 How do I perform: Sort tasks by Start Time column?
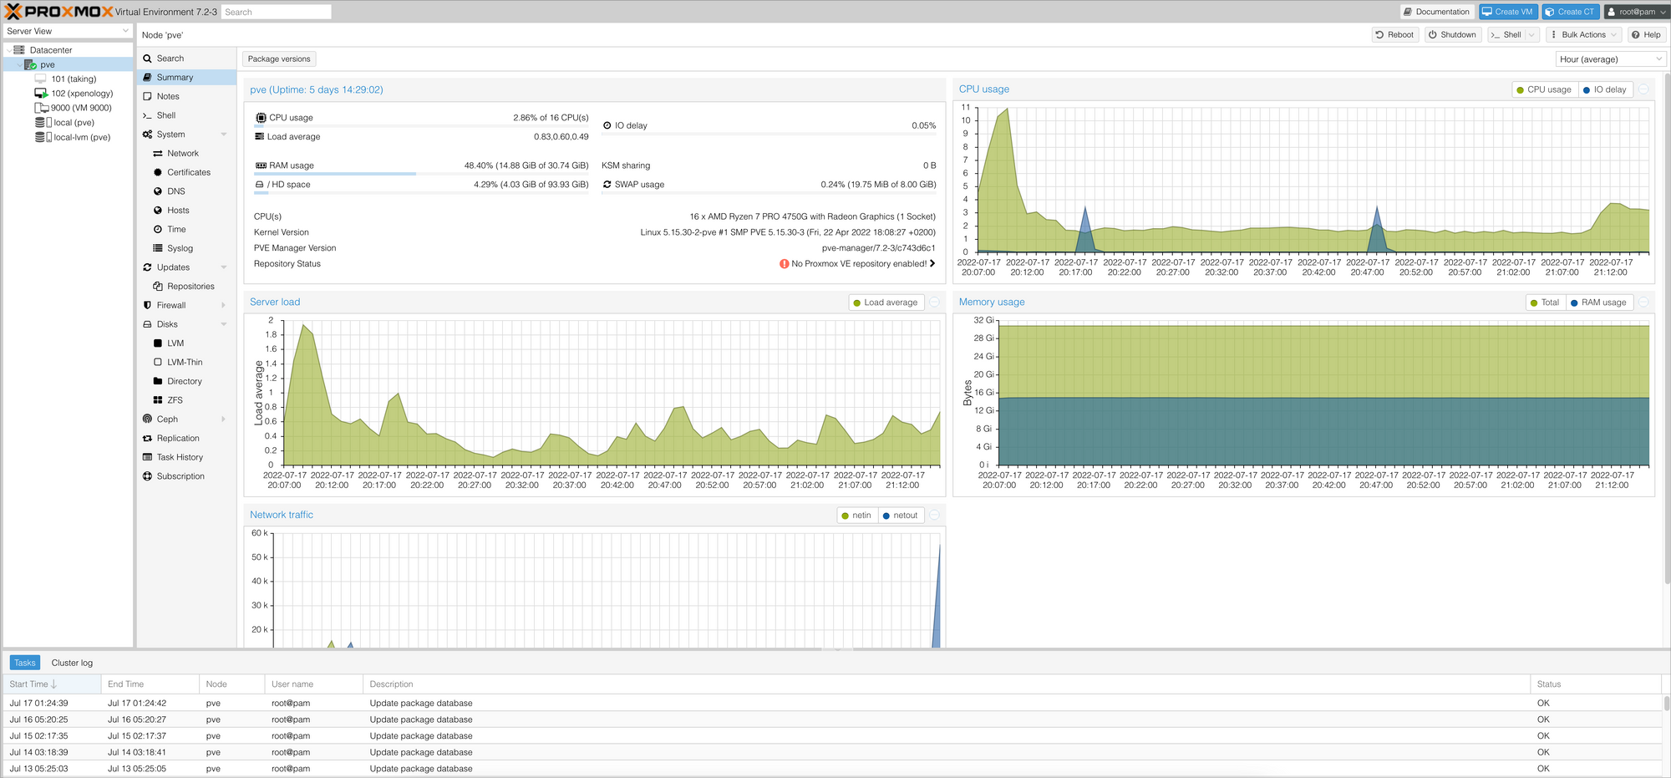[52, 684]
